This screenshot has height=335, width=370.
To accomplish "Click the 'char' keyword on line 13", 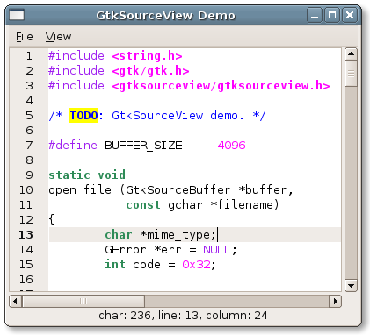I will point(119,234).
